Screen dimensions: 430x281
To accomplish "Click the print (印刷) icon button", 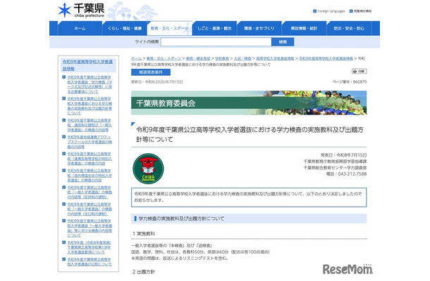I will pos(360,72).
